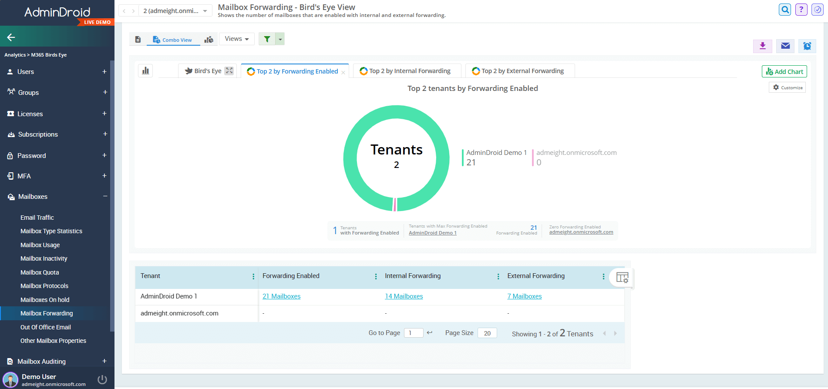Switch to the report-only document view

[138, 40]
